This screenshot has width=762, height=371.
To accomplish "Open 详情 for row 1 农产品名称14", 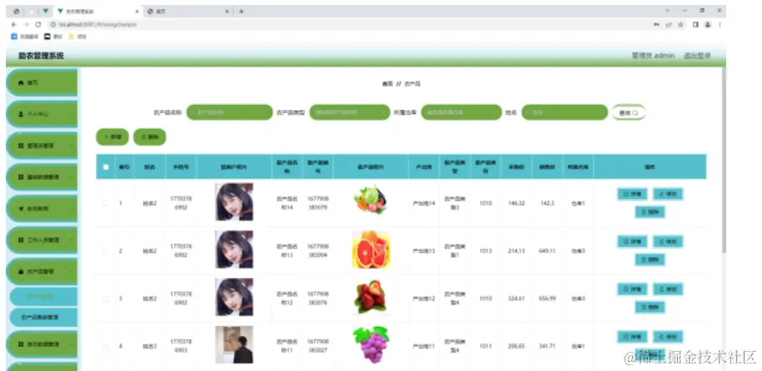I will click(632, 194).
